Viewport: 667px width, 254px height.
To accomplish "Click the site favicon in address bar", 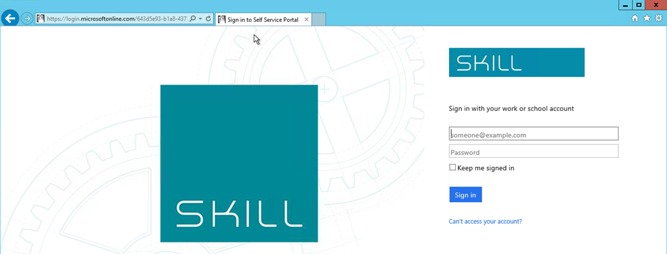I will click(x=41, y=19).
